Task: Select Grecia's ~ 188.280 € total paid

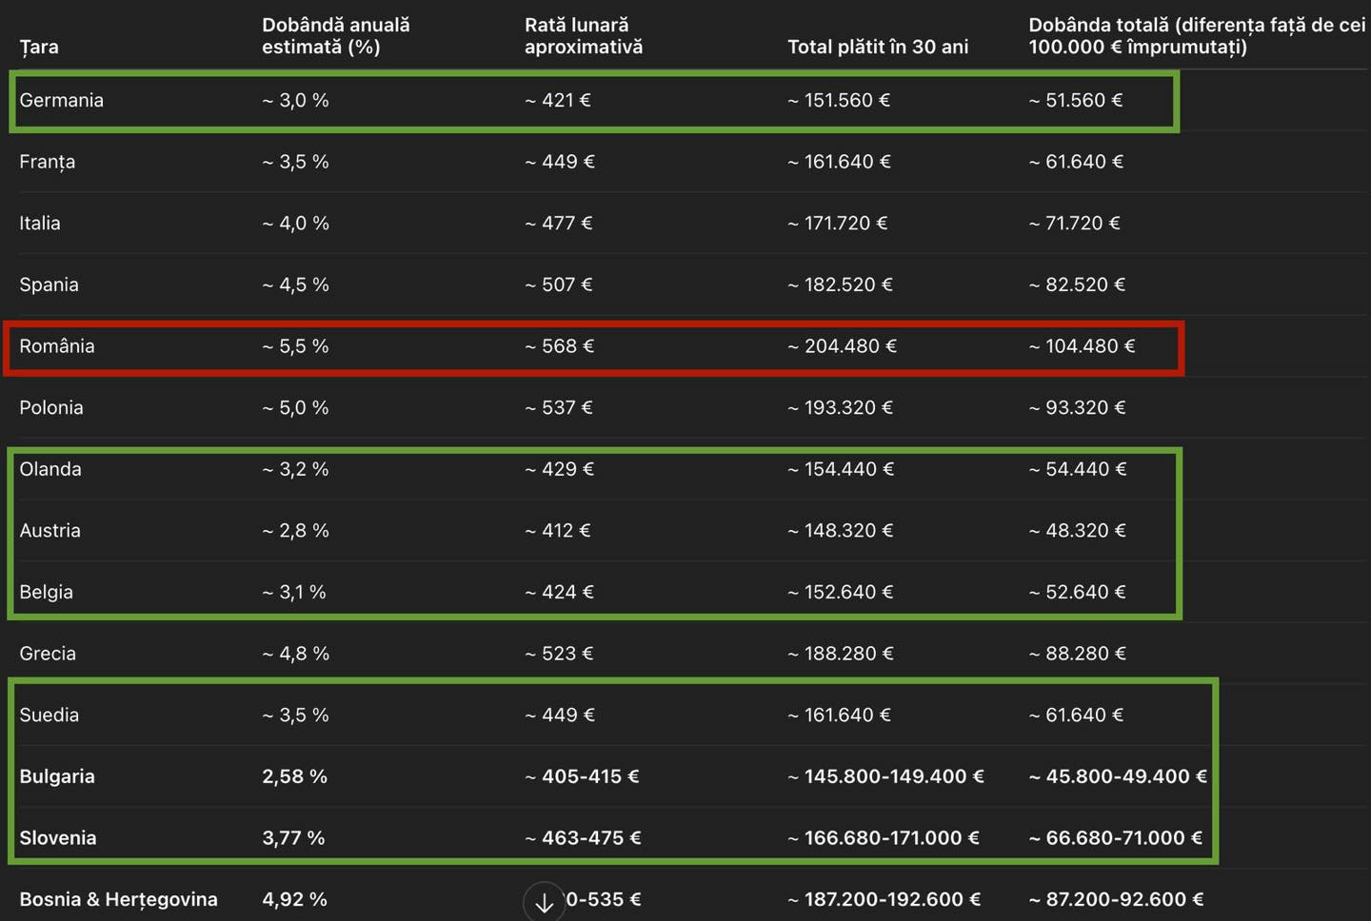Action: tap(840, 654)
